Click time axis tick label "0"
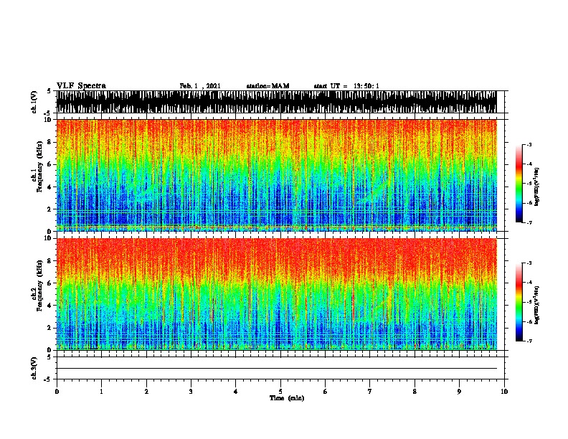This screenshot has width=568, height=439. [57, 392]
